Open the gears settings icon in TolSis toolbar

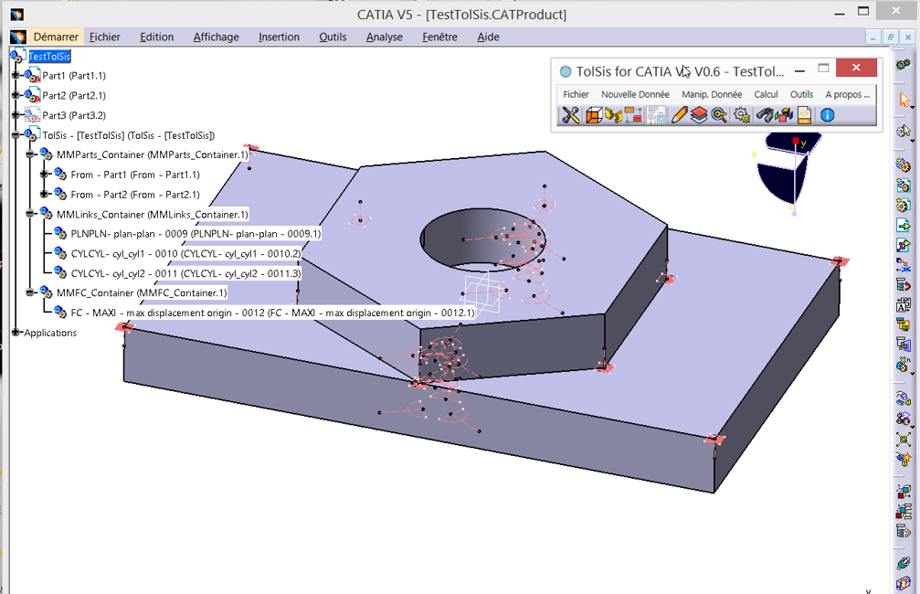click(742, 115)
